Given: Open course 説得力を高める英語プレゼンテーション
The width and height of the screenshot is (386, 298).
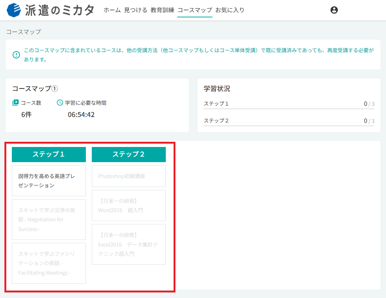Looking at the screenshot, I should pos(49,181).
